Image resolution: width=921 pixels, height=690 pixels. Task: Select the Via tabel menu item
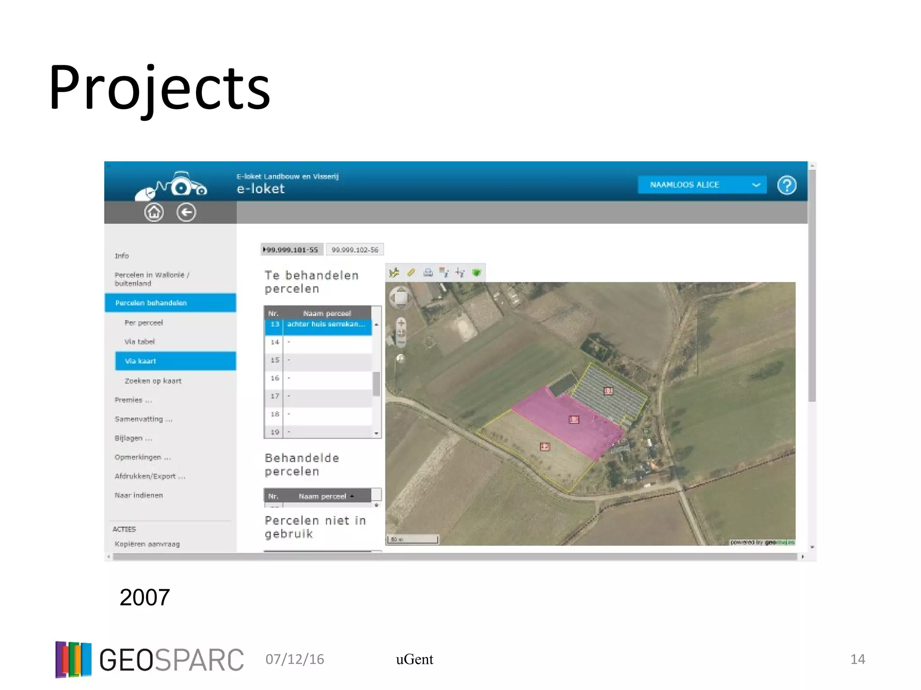(139, 342)
